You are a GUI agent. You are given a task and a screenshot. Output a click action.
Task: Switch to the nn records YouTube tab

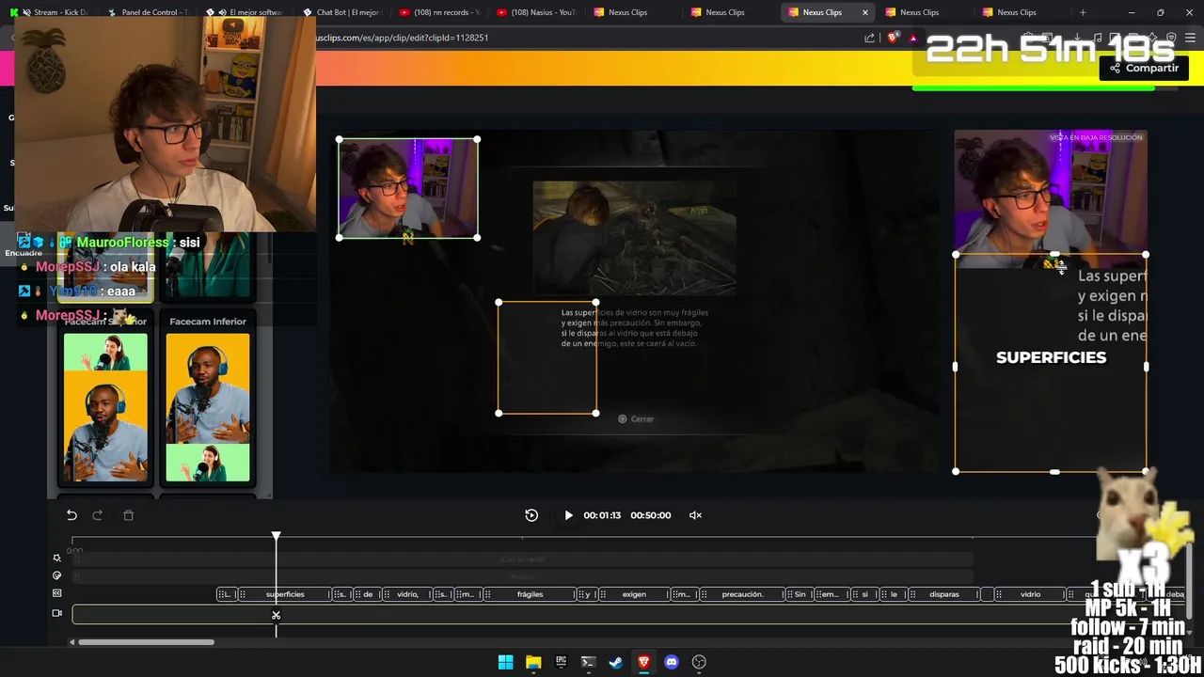click(438, 12)
